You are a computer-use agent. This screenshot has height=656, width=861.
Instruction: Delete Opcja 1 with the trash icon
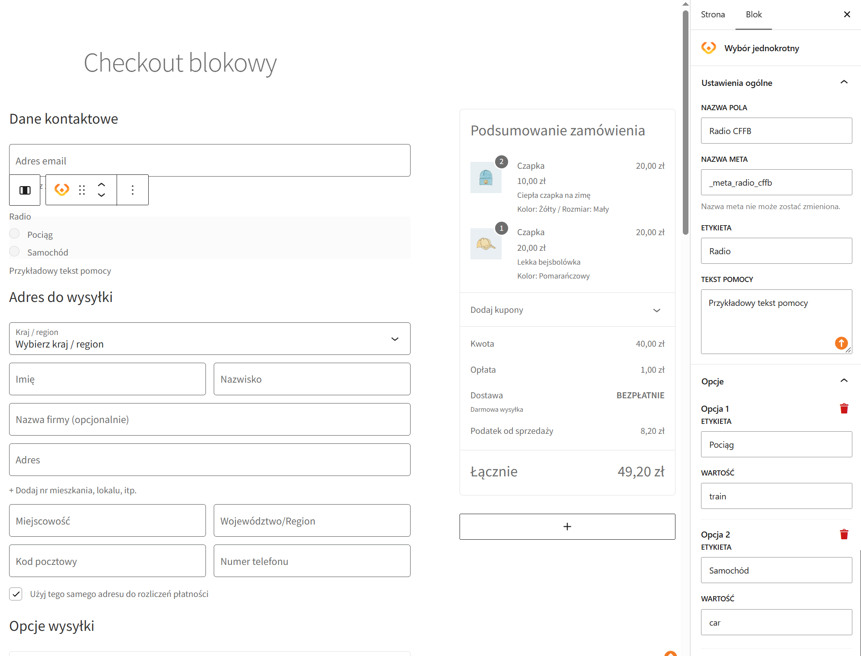tap(844, 409)
